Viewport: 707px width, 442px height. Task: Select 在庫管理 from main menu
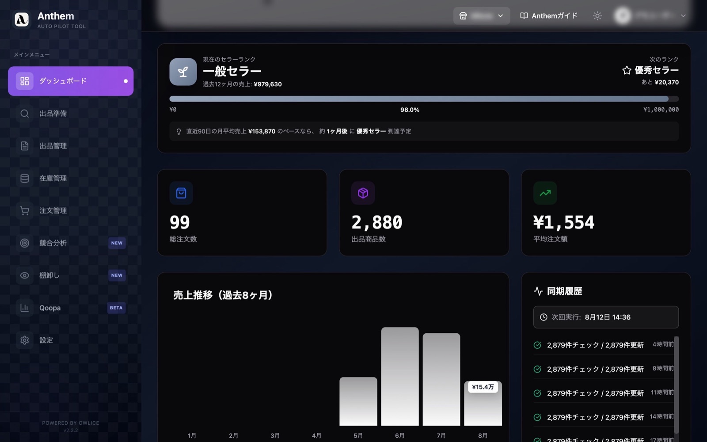pyautogui.click(x=71, y=178)
